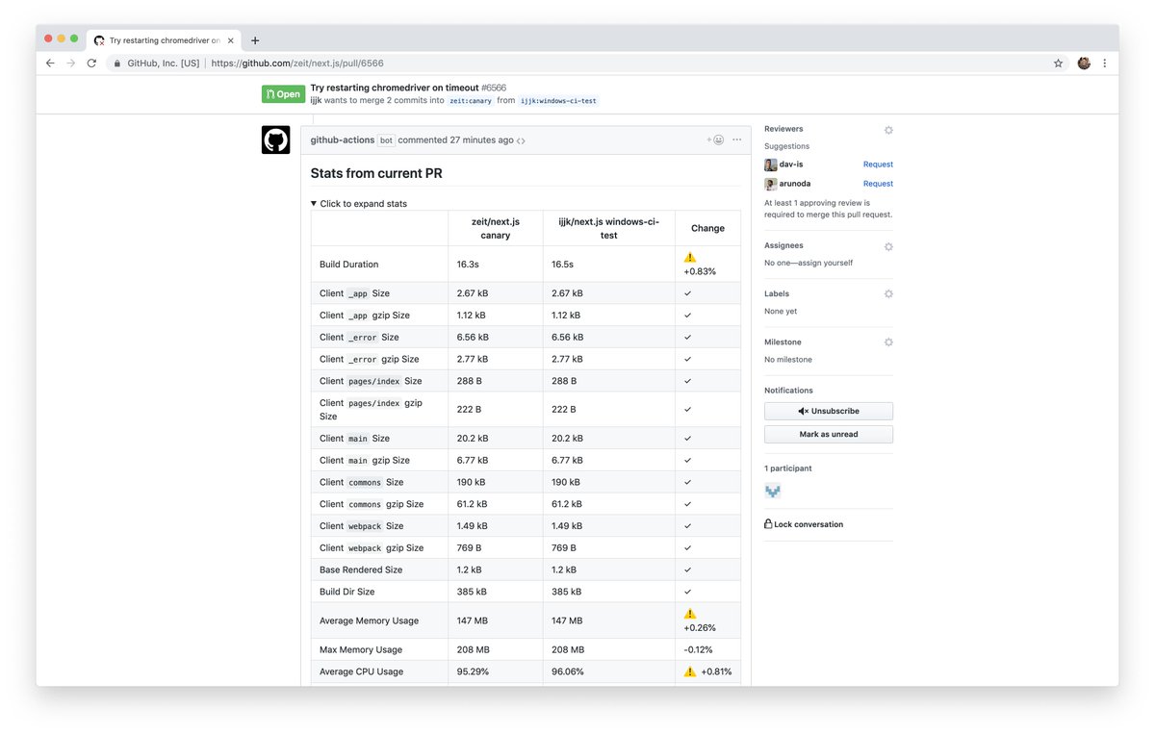Open Chrome three-dot menu
1155x734 pixels.
point(1104,63)
